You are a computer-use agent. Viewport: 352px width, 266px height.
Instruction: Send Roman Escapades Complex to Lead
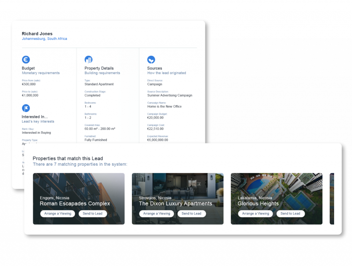[92, 213]
